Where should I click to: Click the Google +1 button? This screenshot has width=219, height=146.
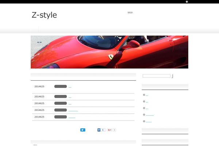click(x=109, y=130)
